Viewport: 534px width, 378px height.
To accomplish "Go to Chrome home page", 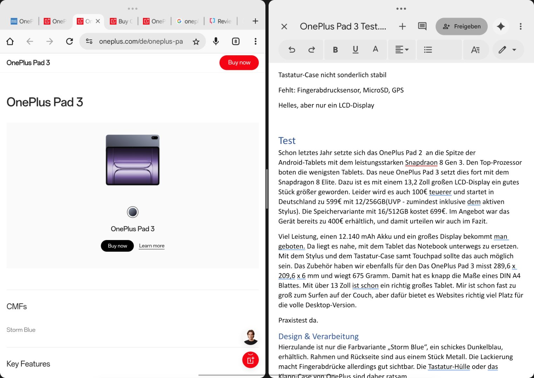I will coord(10,41).
